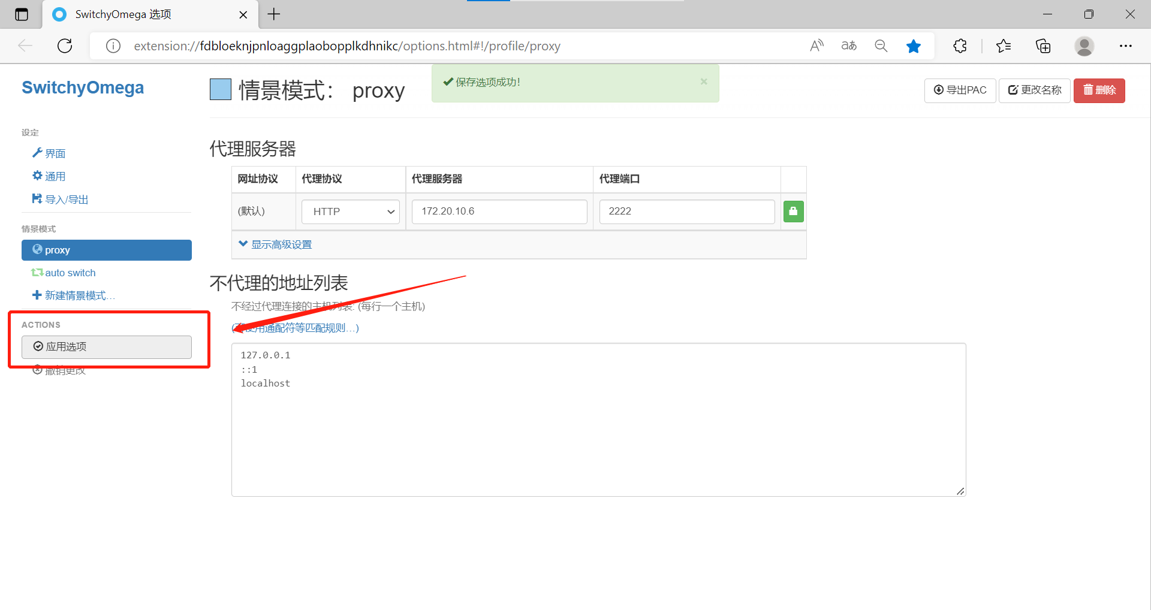Export the PAC file
Image resolution: width=1151 pixels, height=610 pixels.
[x=960, y=90]
